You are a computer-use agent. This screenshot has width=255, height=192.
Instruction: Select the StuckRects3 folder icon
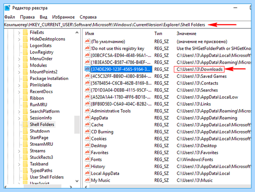[25, 157]
